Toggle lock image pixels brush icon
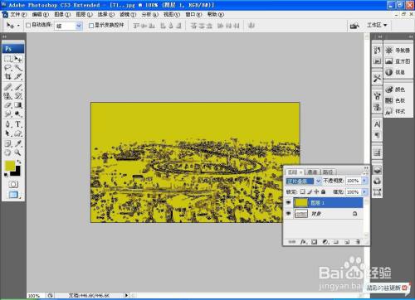 point(310,191)
